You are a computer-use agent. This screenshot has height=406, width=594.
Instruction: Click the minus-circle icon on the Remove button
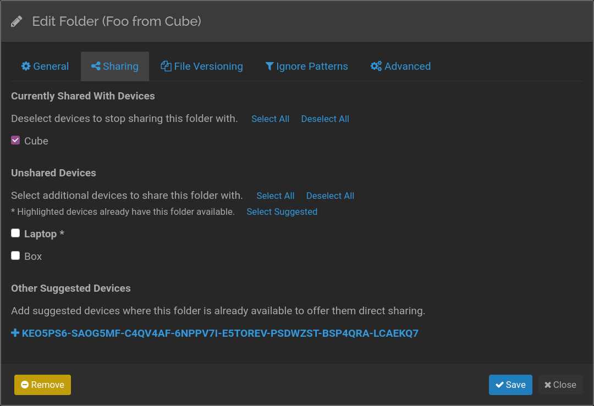click(24, 385)
